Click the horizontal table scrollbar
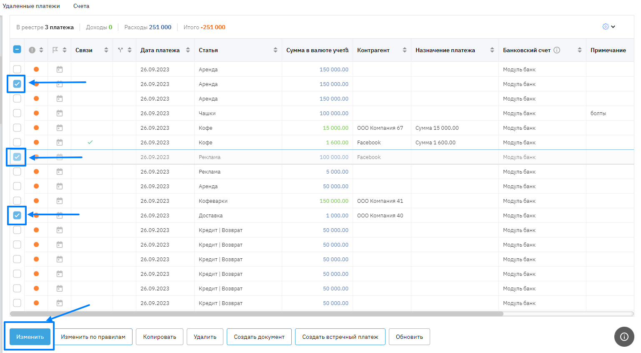This screenshot has height=353, width=641. (256, 314)
